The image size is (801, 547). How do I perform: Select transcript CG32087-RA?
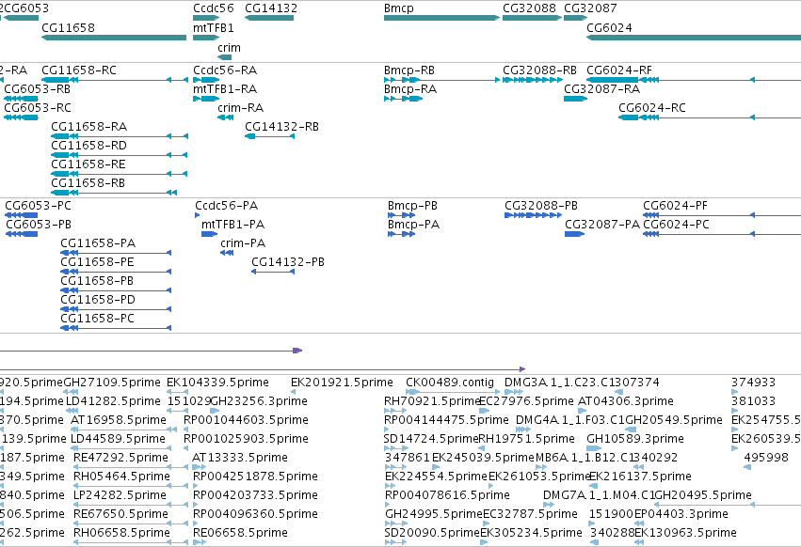click(x=601, y=88)
